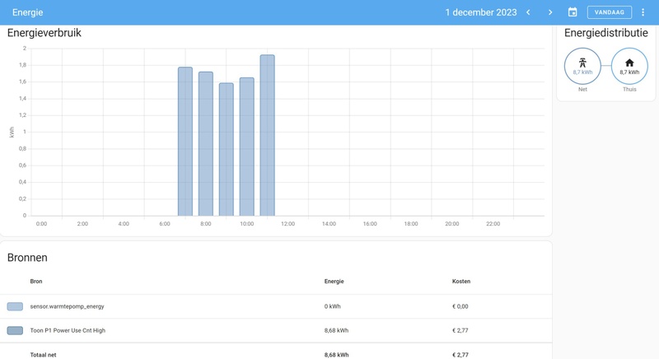This screenshot has width=659, height=359.
Task: Go to the previous day arrow
Action: tap(528, 12)
